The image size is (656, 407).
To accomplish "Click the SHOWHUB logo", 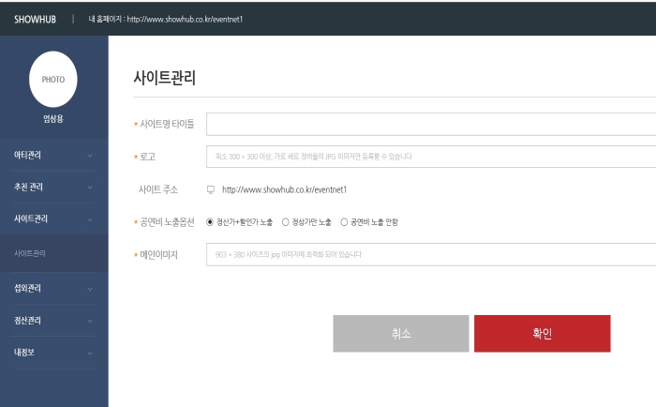I will [35, 19].
